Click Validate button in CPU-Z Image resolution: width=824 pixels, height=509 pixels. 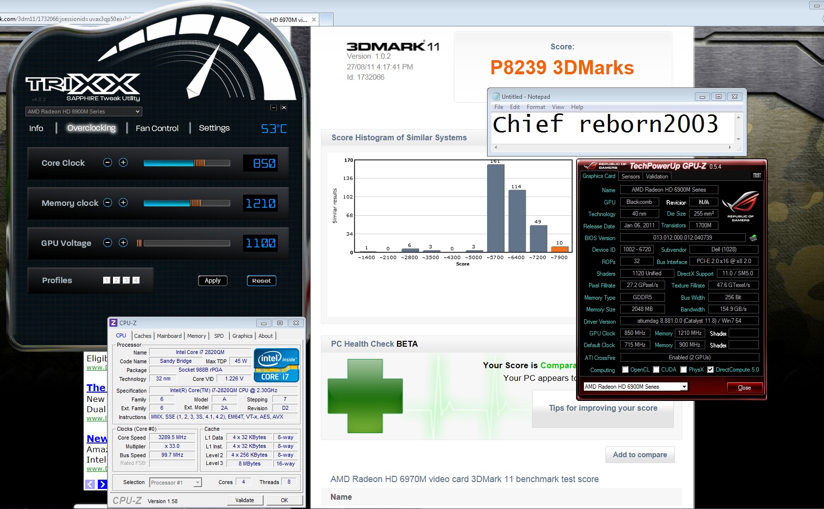(x=245, y=500)
